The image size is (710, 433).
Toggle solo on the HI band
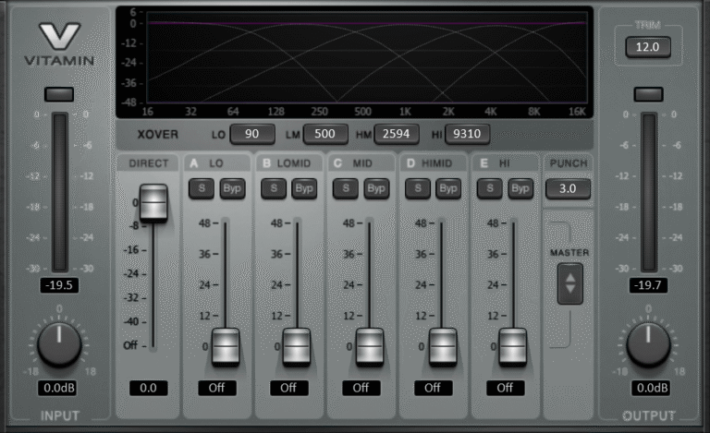489,188
